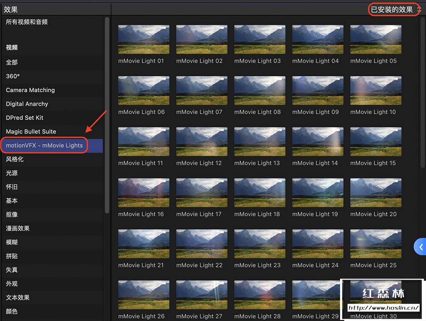Select mMovie Light 25 thumbnail

tap(376, 244)
